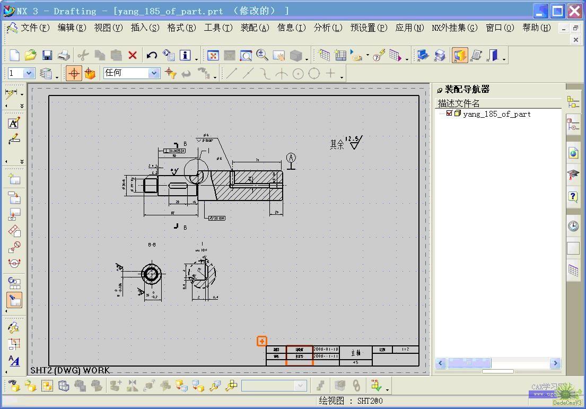Open the 文件(F) menu

[x=35, y=28]
